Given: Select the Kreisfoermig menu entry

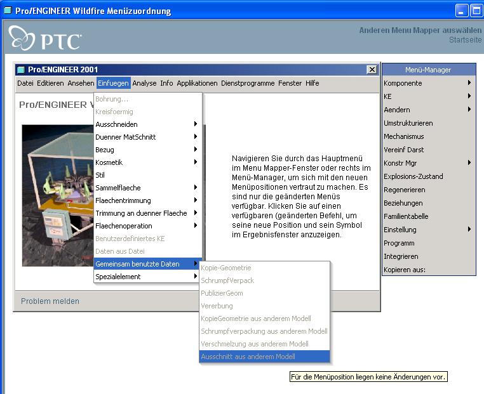Looking at the screenshot, I should tap(148, 112).
